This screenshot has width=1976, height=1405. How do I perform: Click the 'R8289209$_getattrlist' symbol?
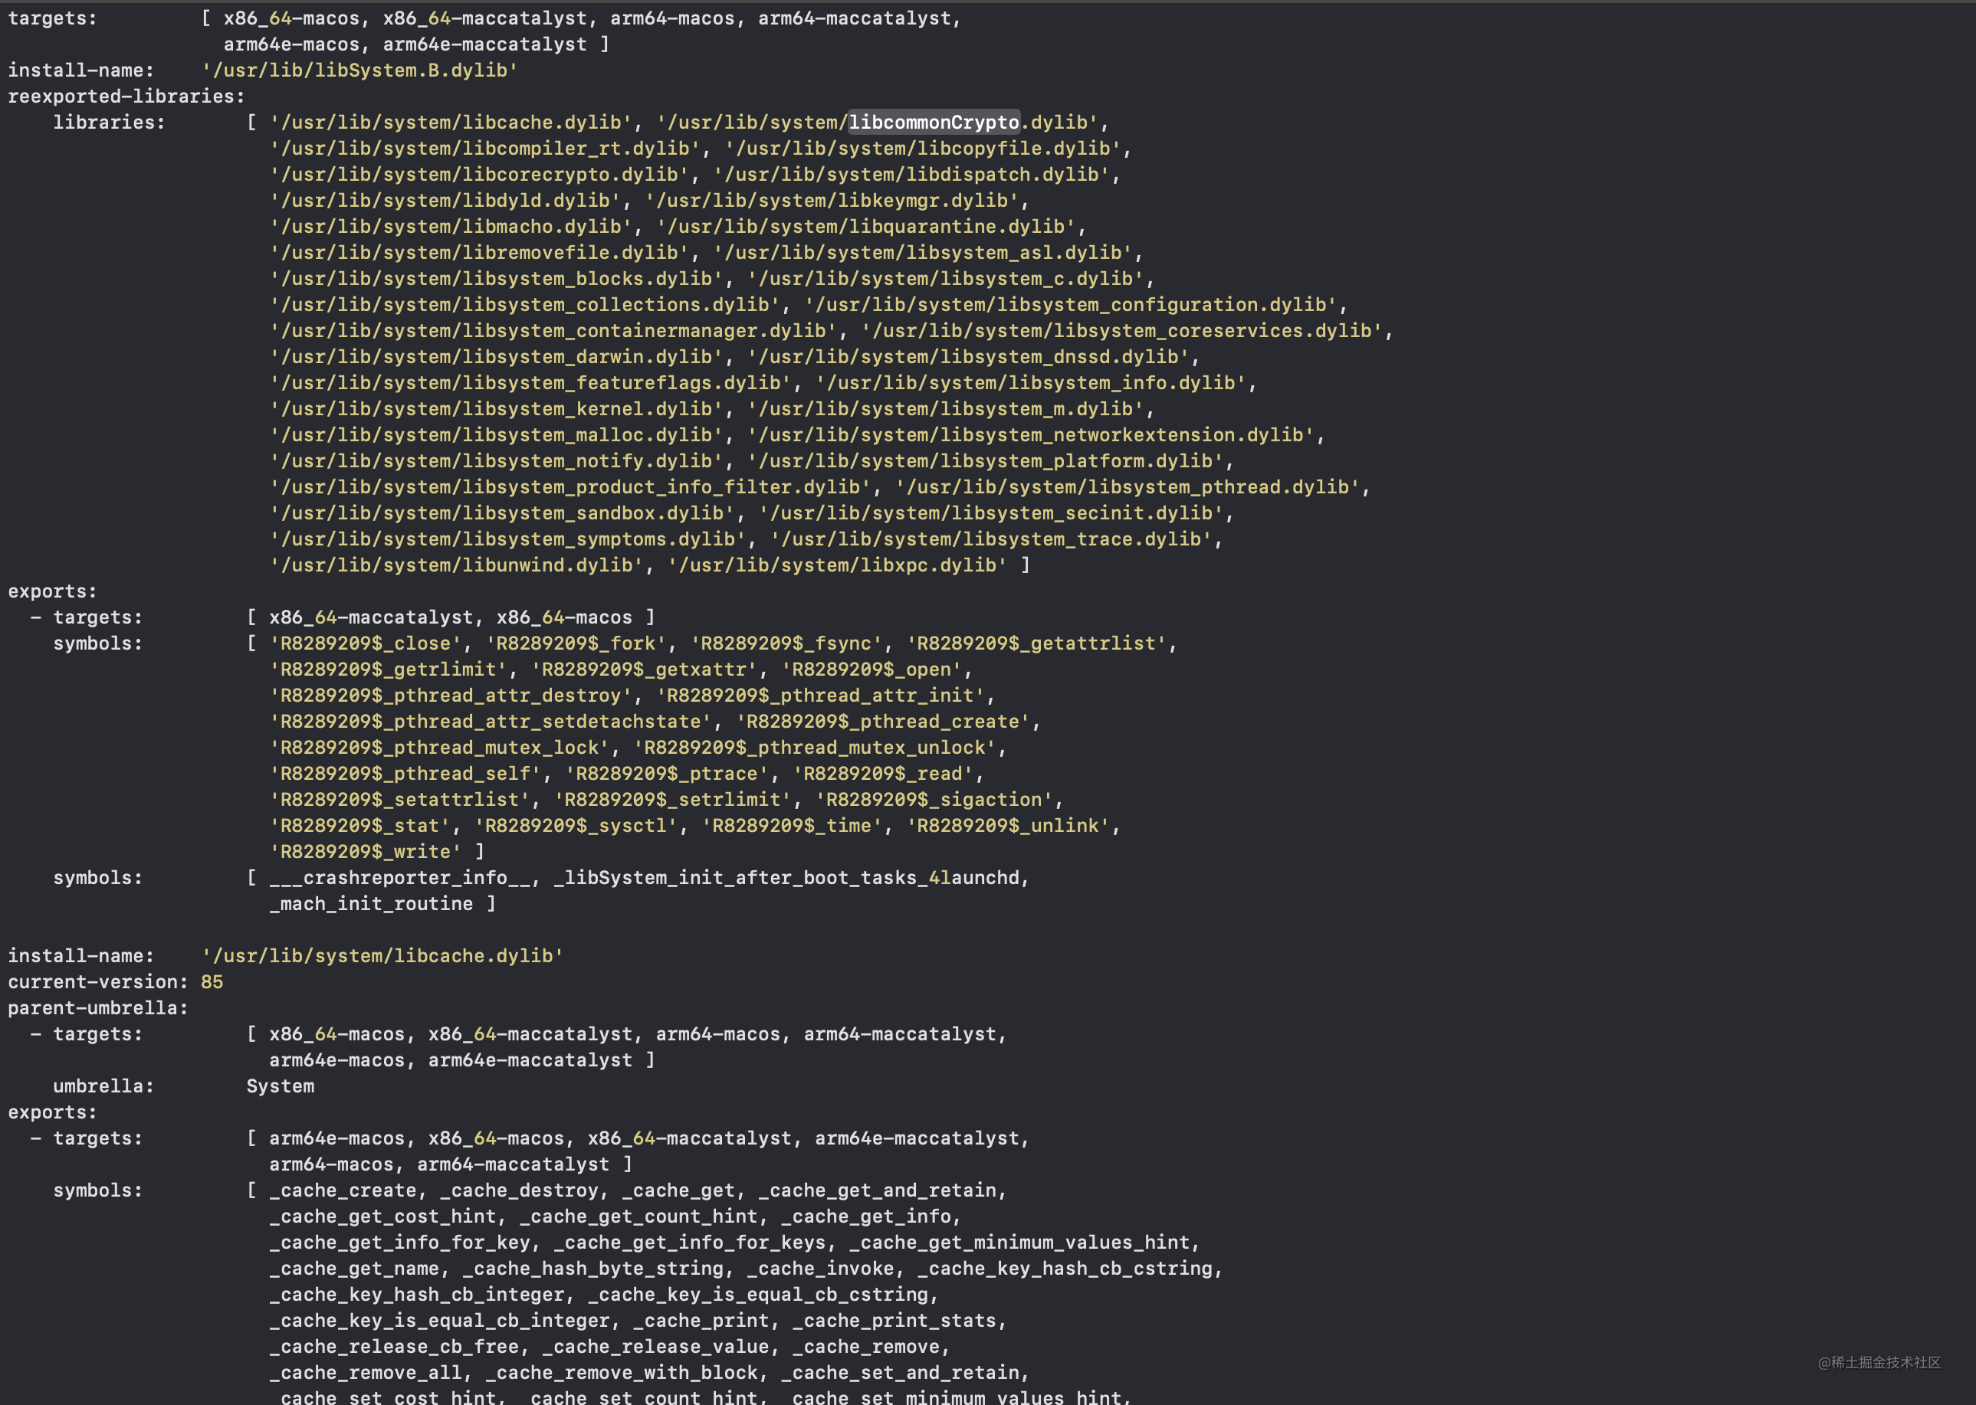pyautogui.click(x=1036, y=643)
